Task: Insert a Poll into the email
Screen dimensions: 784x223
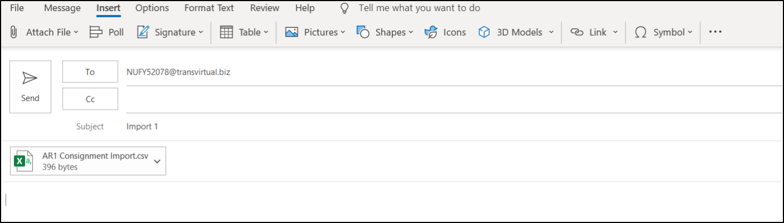Action: (107, 32)
